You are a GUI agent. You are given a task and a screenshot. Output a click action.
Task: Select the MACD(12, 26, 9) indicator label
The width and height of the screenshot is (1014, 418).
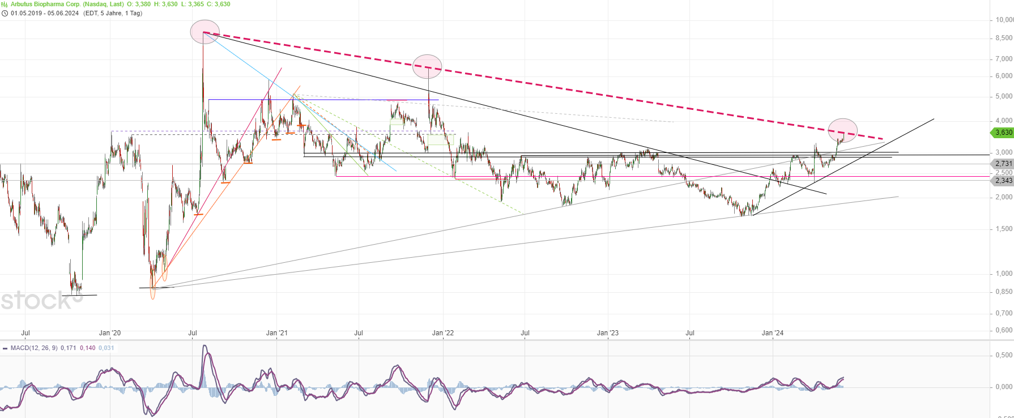[x=34, y=348]
